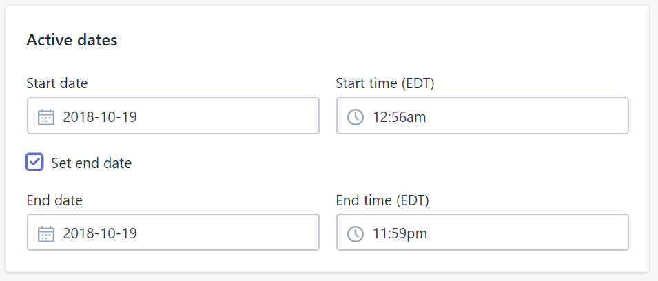Click the clock icon in Start time field
The height and width of the screenshot is (281, 658).
point(356,116)
